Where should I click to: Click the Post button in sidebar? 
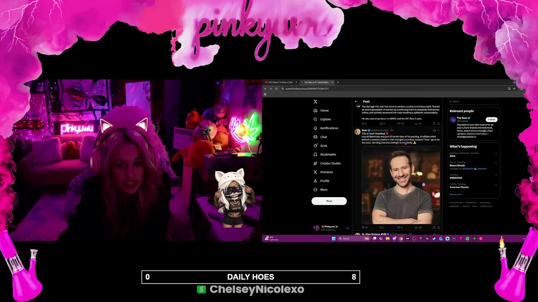click(329, 201)
